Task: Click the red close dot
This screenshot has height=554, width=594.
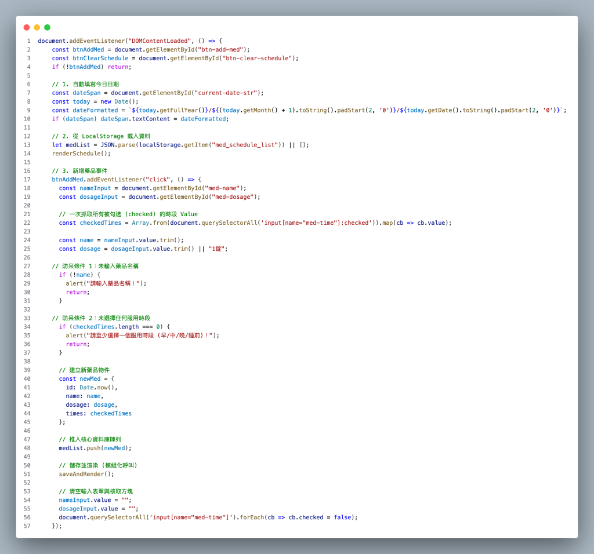Action: (x=27, y=27)
